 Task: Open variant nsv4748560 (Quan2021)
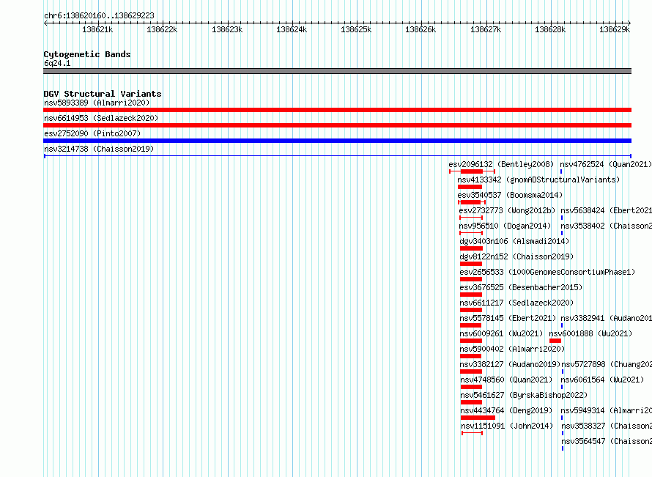point(506,380)
